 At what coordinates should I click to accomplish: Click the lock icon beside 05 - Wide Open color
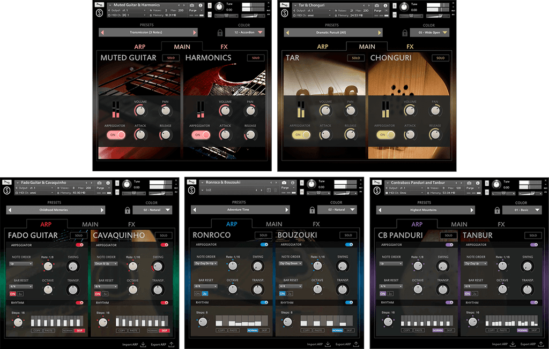[405, 33]
